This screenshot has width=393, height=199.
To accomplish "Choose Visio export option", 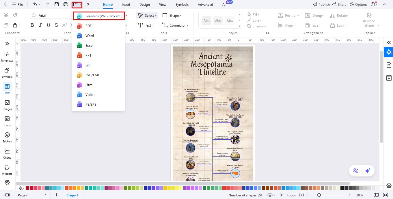I will [98, 94].
